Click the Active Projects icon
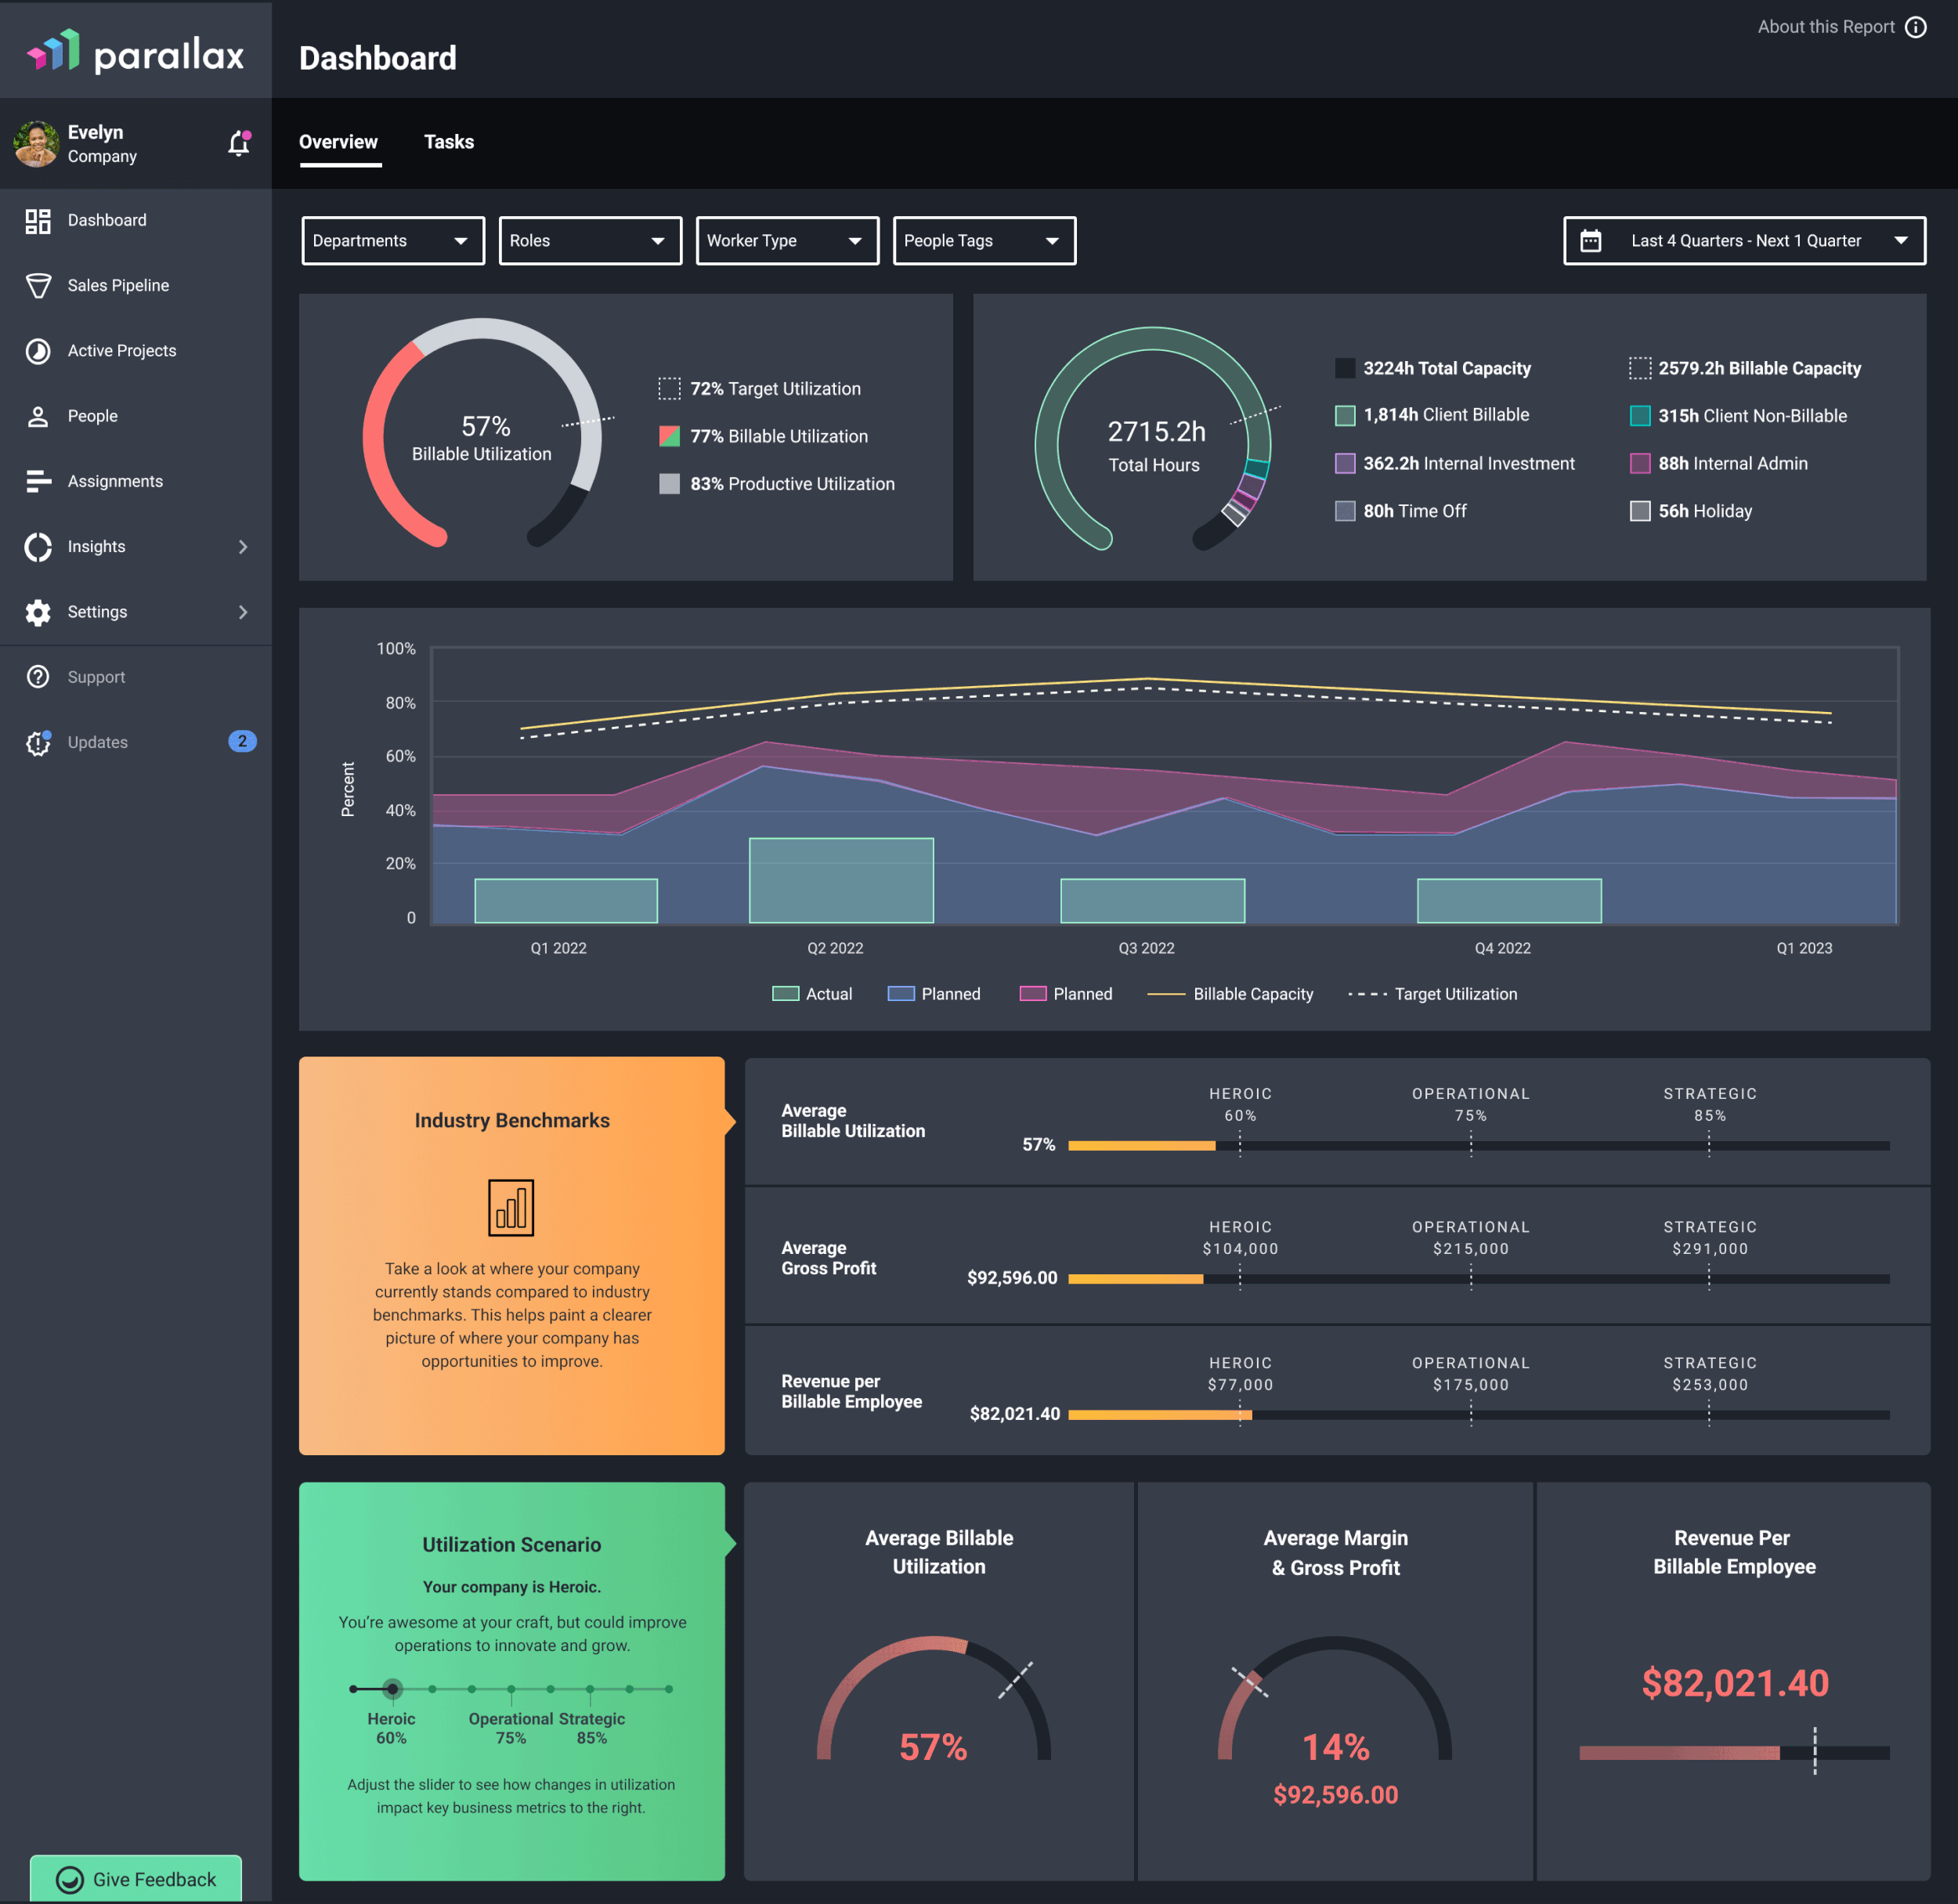This screenshot has height=1904, width=1958. [38, 351]
